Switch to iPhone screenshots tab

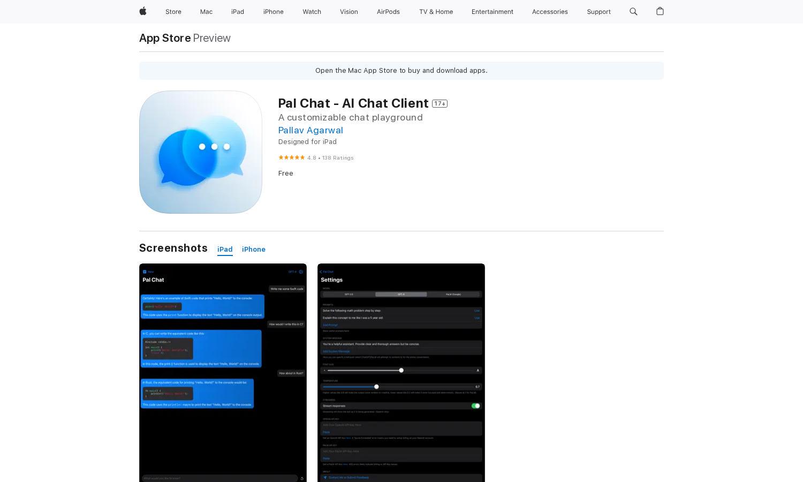[254, 250]
